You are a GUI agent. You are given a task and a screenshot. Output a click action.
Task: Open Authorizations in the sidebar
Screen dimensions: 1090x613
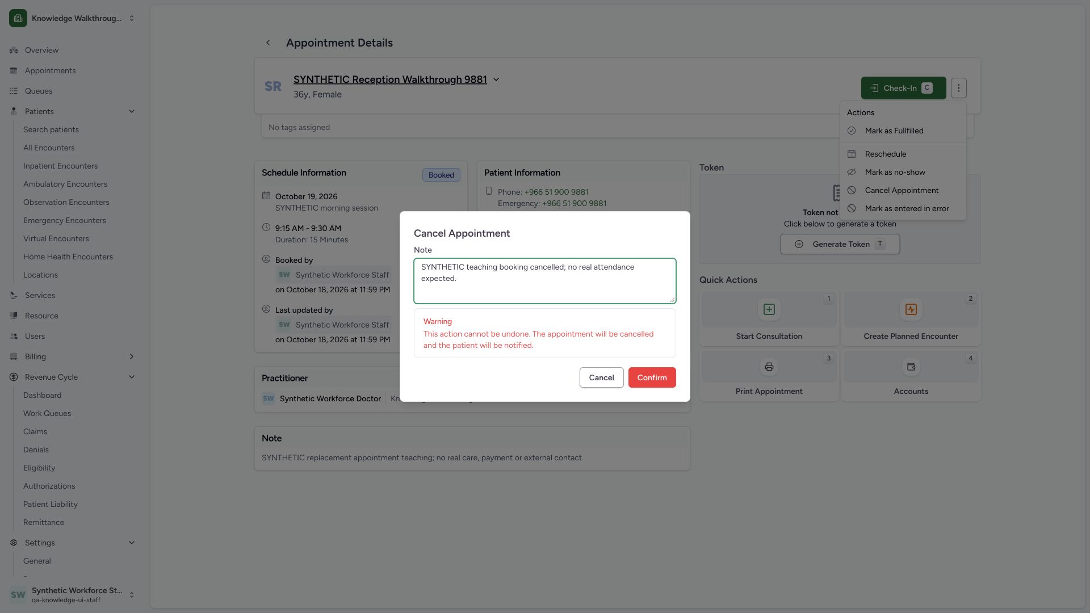(49, 486)
